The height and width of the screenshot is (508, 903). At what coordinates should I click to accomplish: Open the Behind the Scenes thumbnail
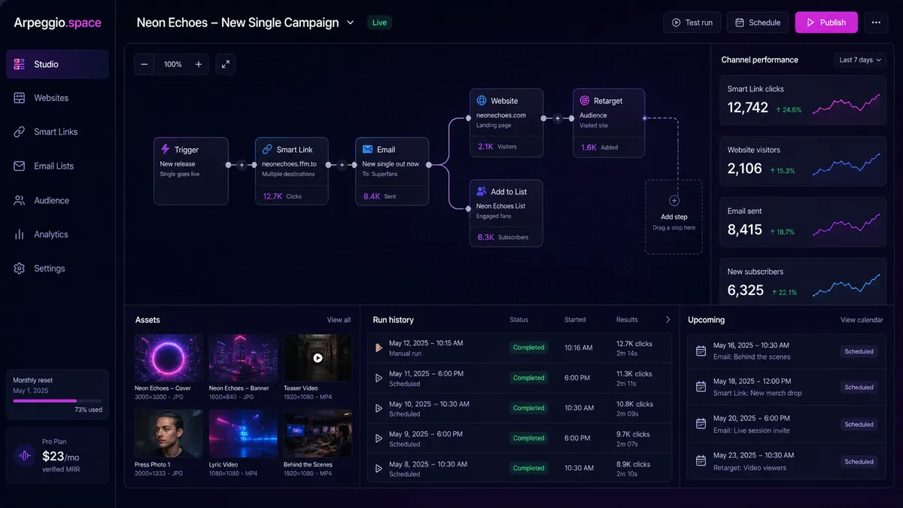(318, 433)
